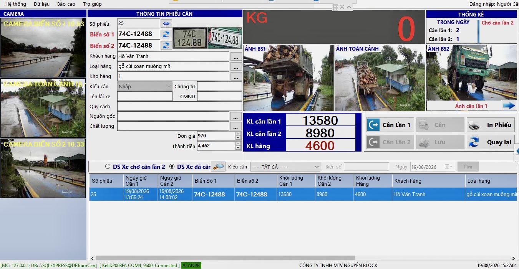Click the Quay lại button

click(491, 142)
